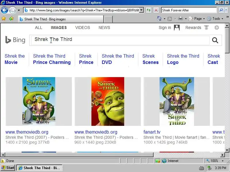The width and height of the screenshot is (230, 172).
Task: Click the Bing search magnifier button
Action: point(215,40)
